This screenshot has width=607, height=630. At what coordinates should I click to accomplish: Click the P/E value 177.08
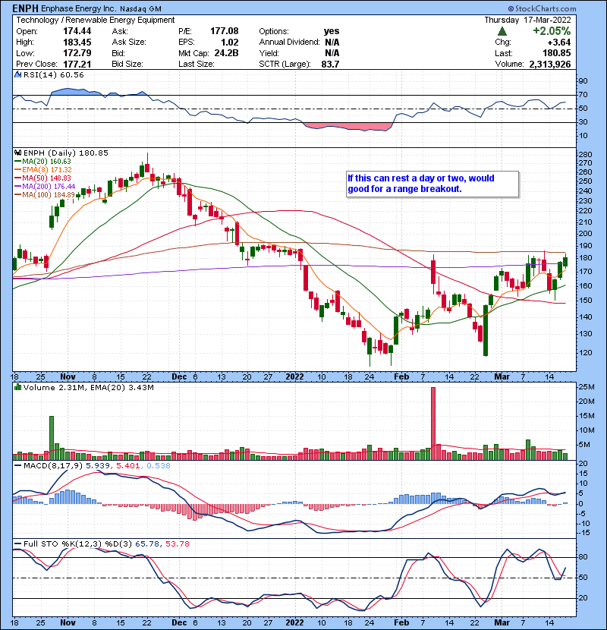coord(224,31)
